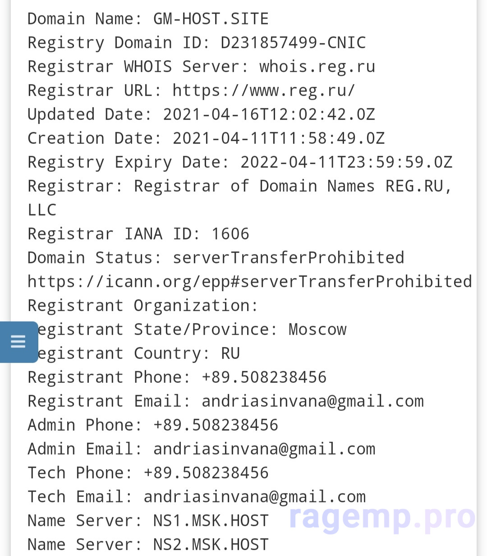Click the https://www.reg.ru/ registrar URL
This screenshot has height=556, width=487.
264,91
